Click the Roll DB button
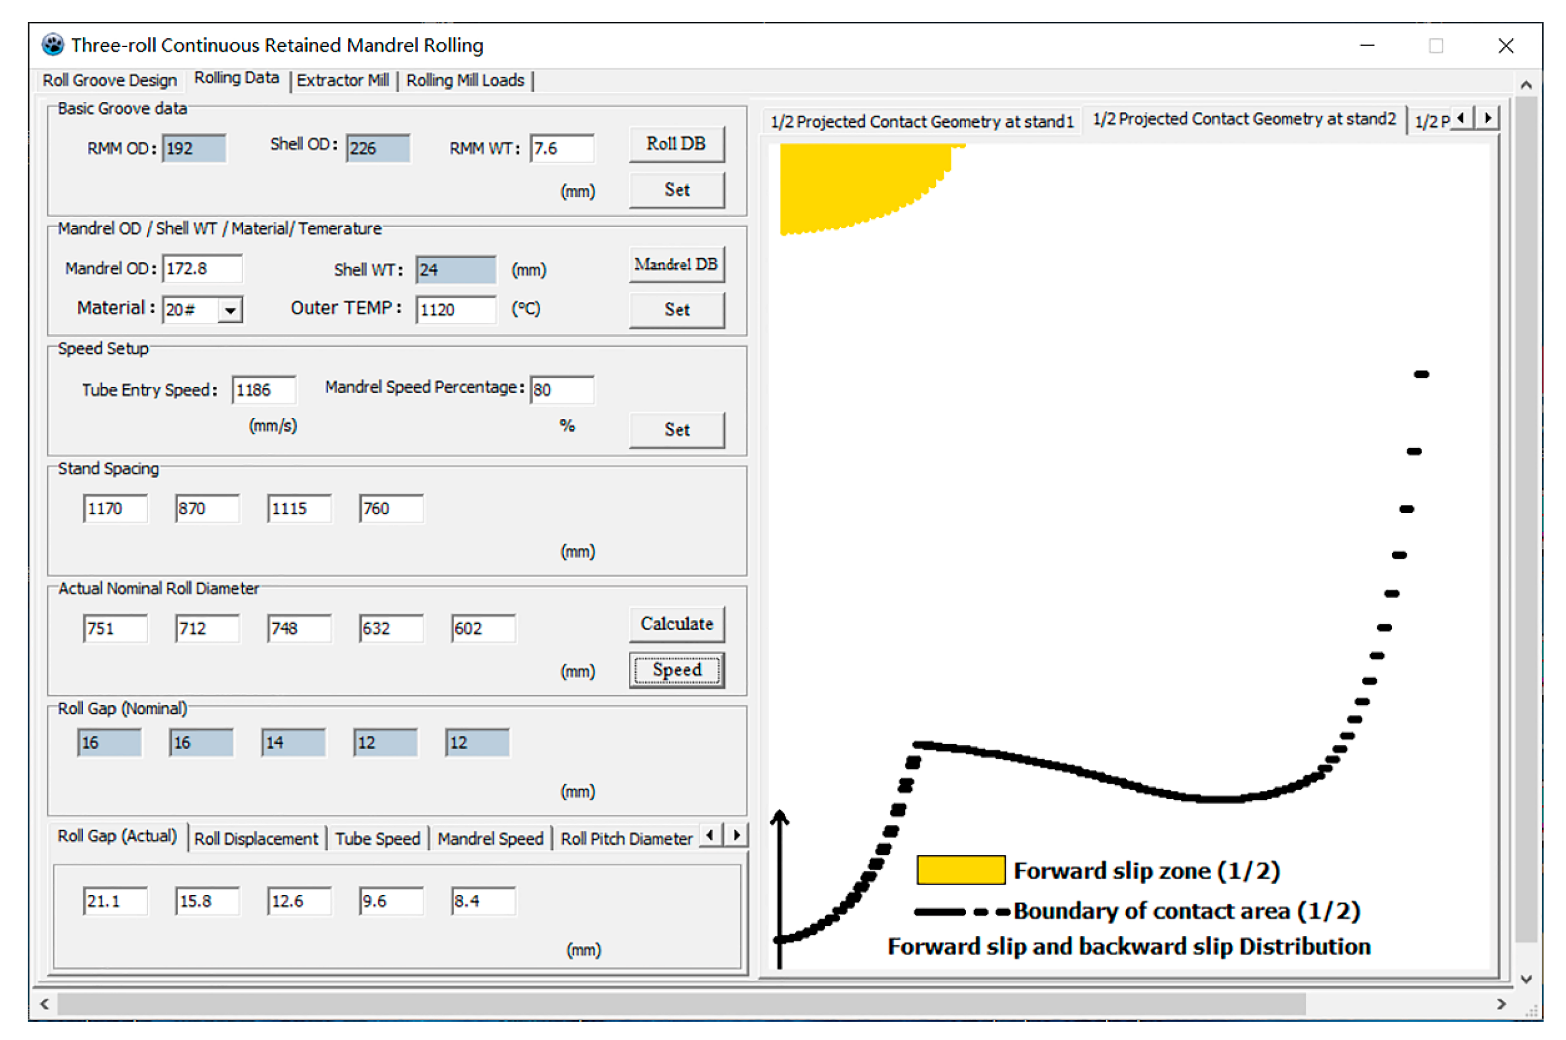 coord(676,143)
